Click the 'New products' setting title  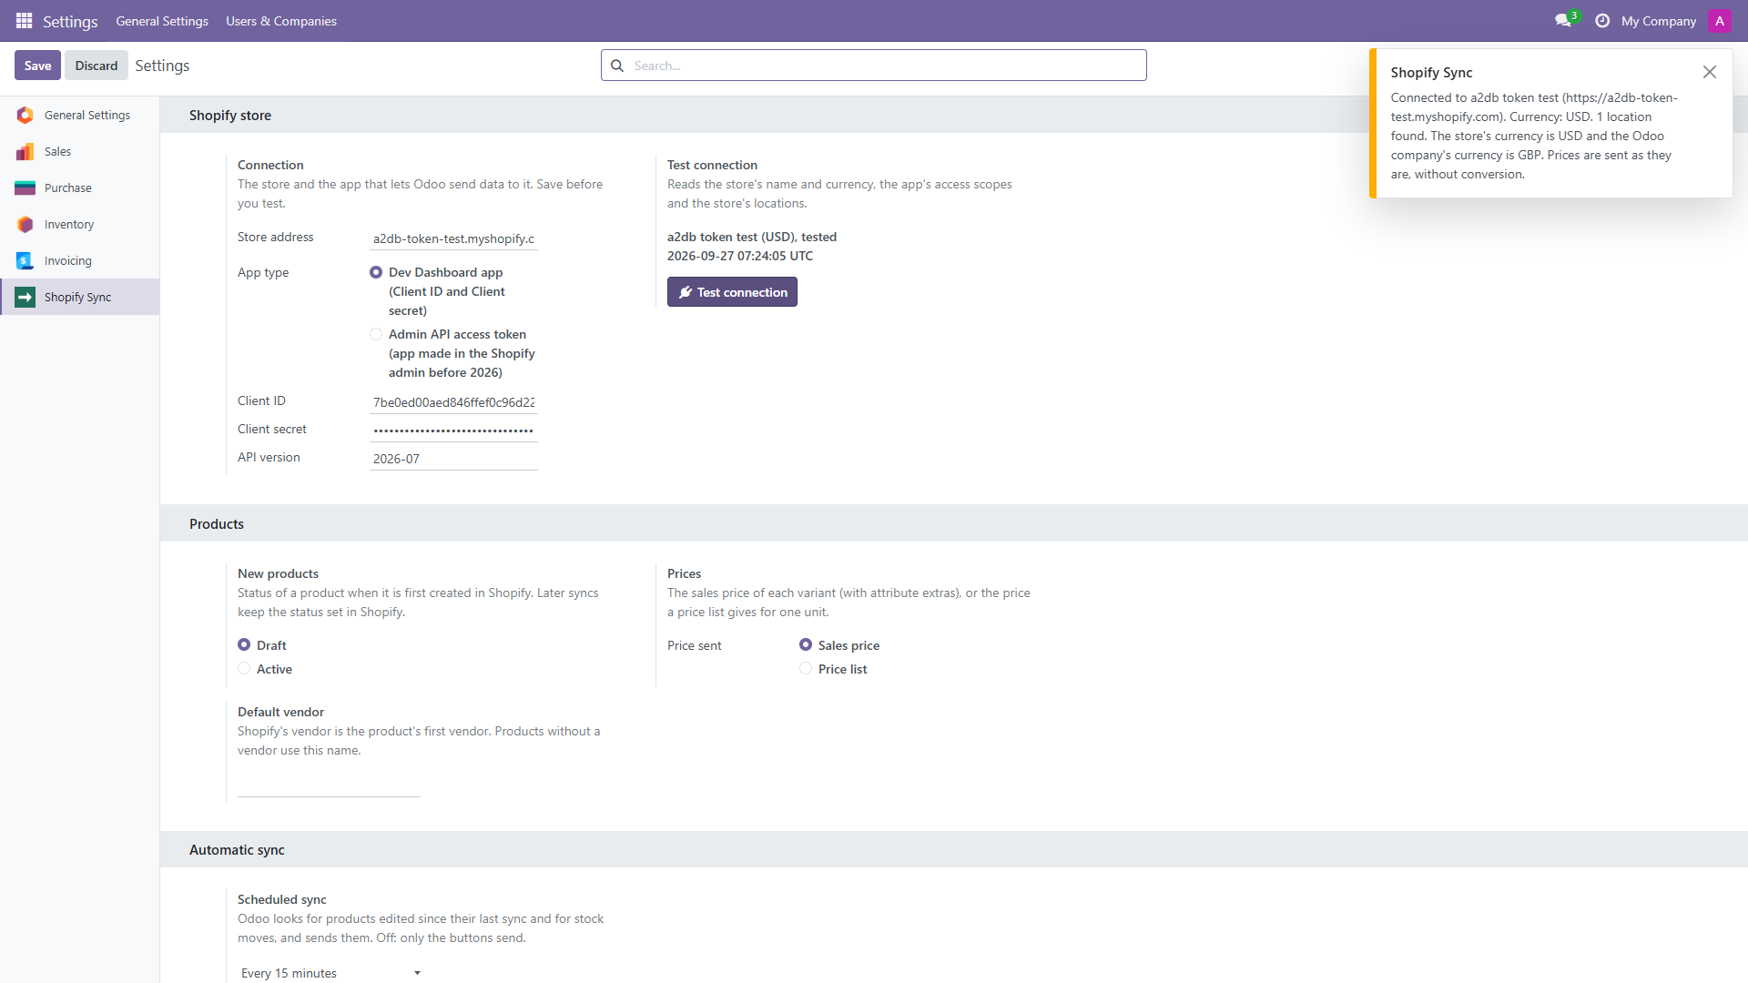click(x=279, y=573)
